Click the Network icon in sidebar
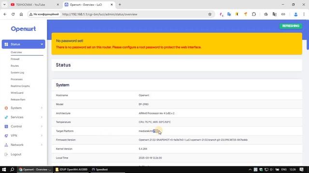 pos(6,145)
